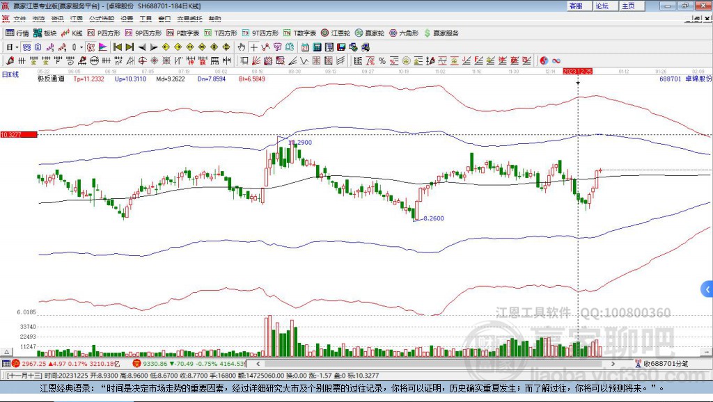
Task: Click the 688701 卓锦股份 stock label
Action: [x=685, y=79]
